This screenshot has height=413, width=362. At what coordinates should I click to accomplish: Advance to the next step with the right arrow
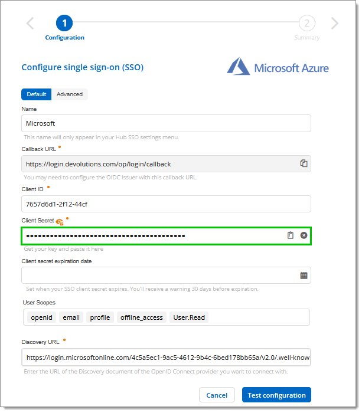pos(335,24)
